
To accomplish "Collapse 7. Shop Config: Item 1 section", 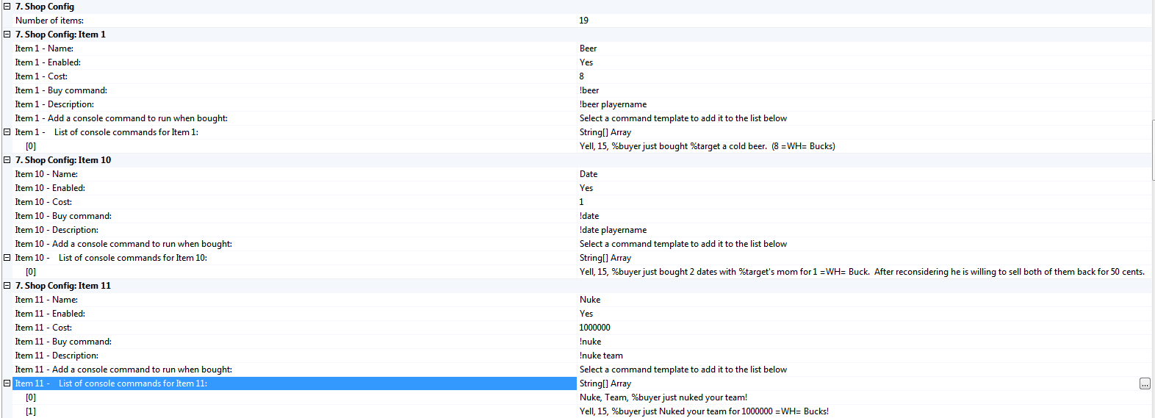I will 7,35.
